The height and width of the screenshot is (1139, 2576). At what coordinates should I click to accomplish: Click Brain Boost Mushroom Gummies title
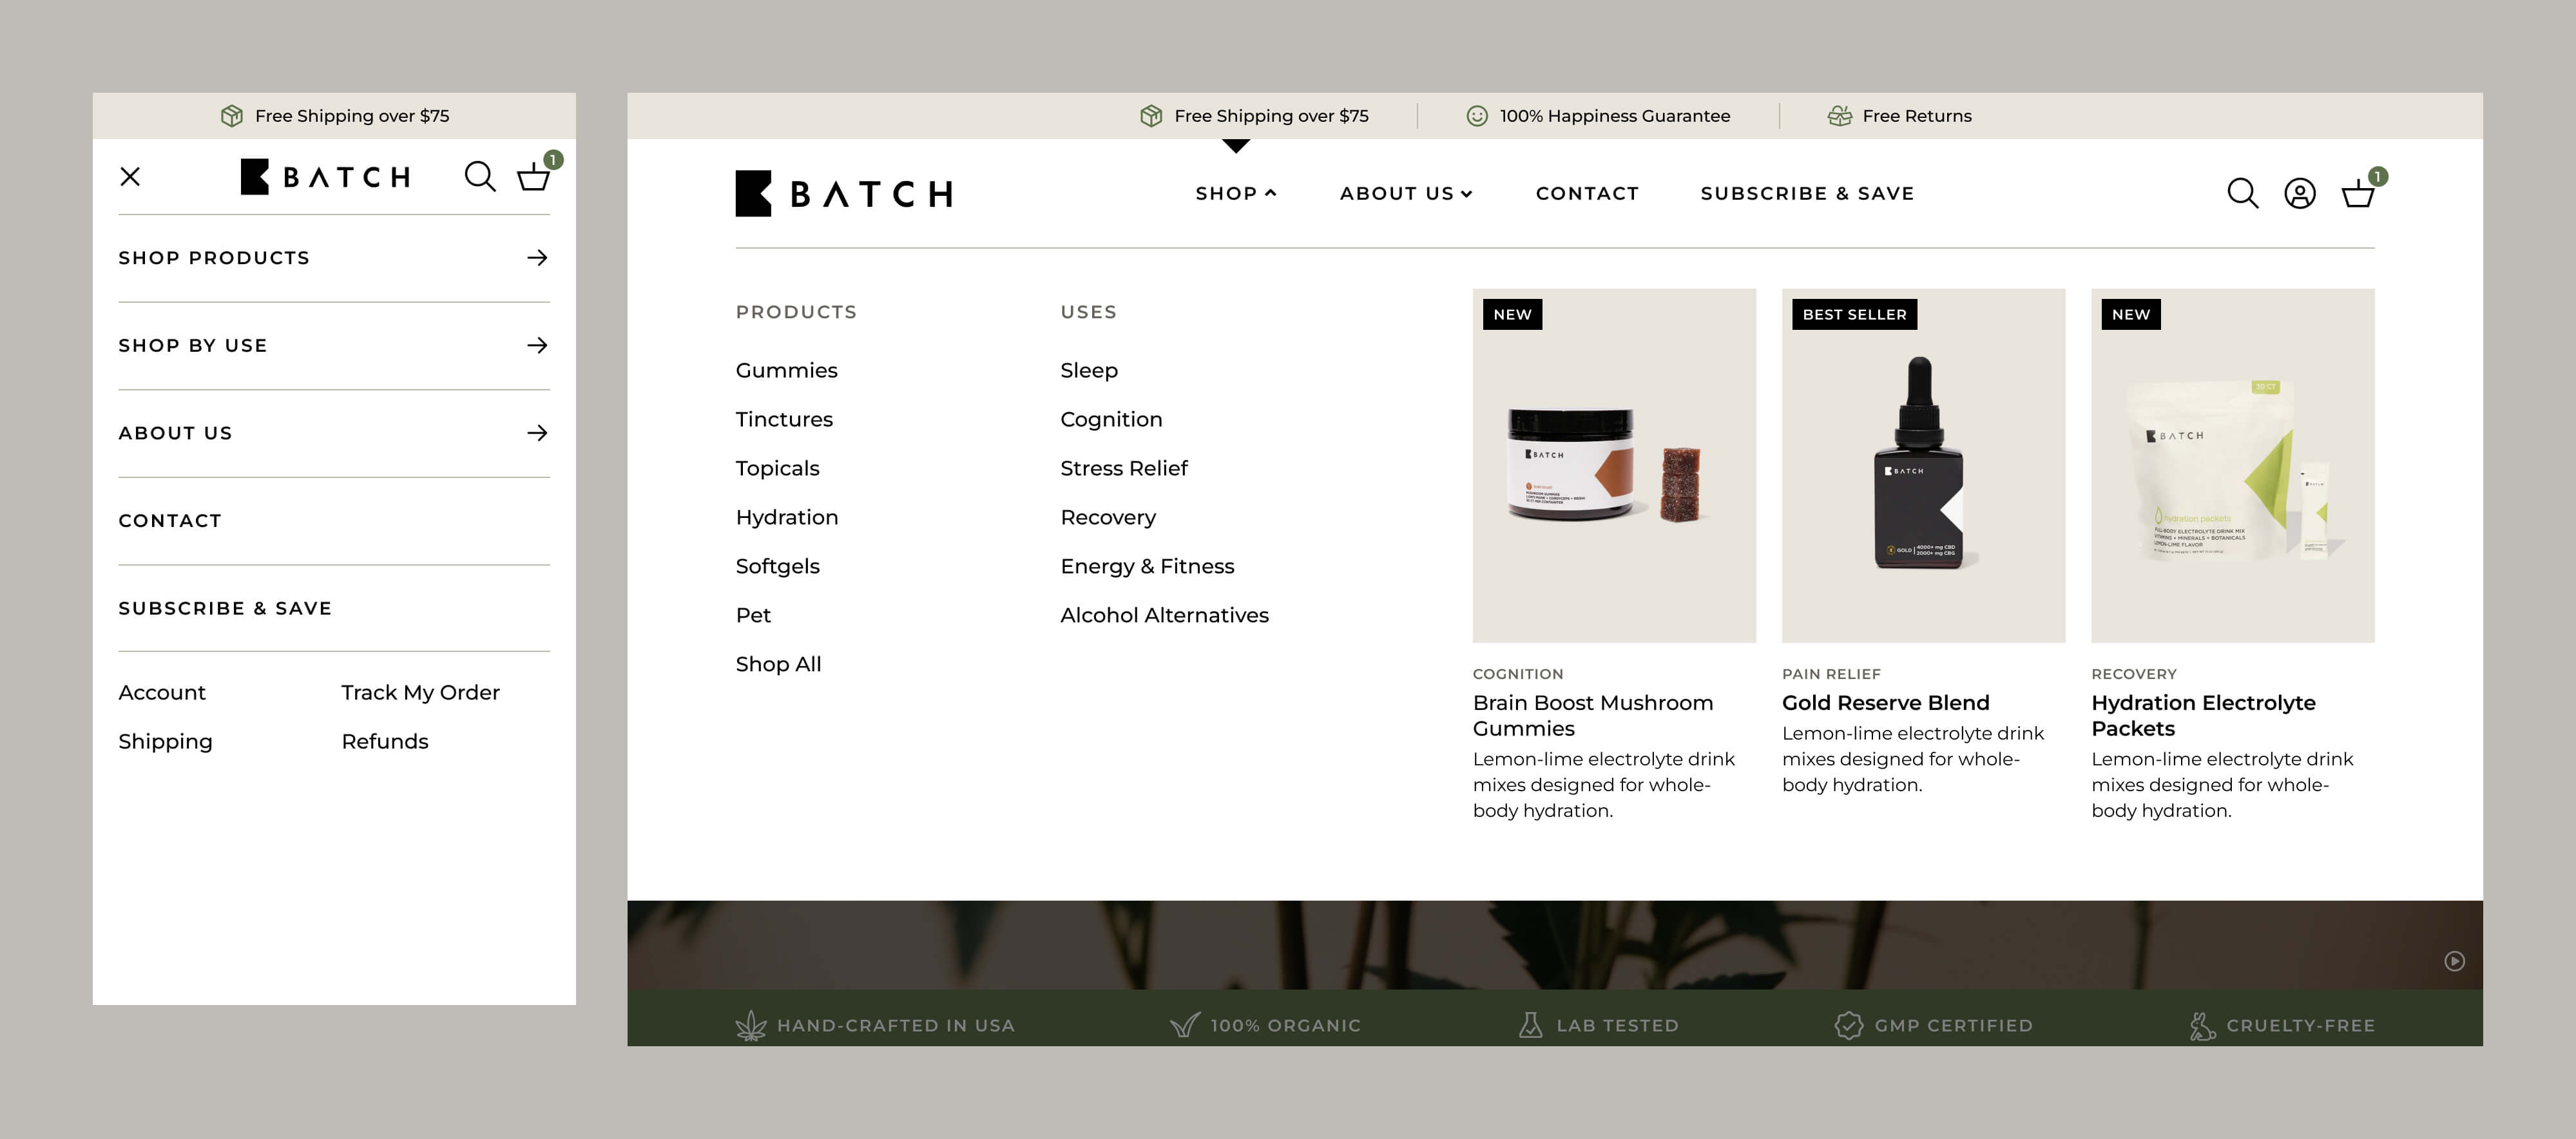(x=1592, y=715)
